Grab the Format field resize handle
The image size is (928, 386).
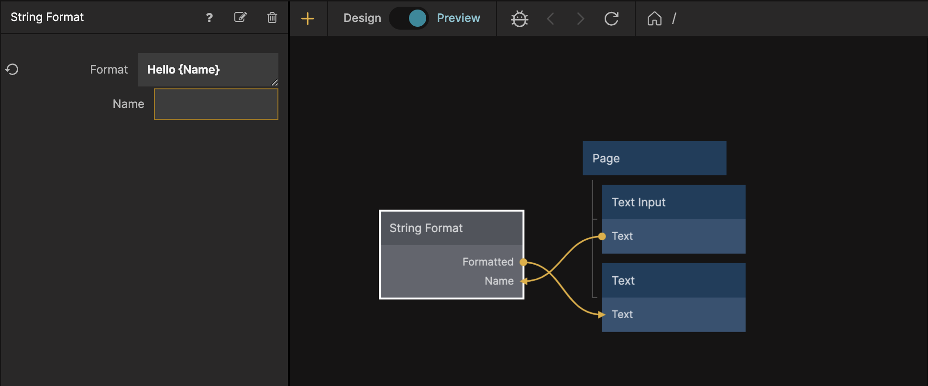275,83
